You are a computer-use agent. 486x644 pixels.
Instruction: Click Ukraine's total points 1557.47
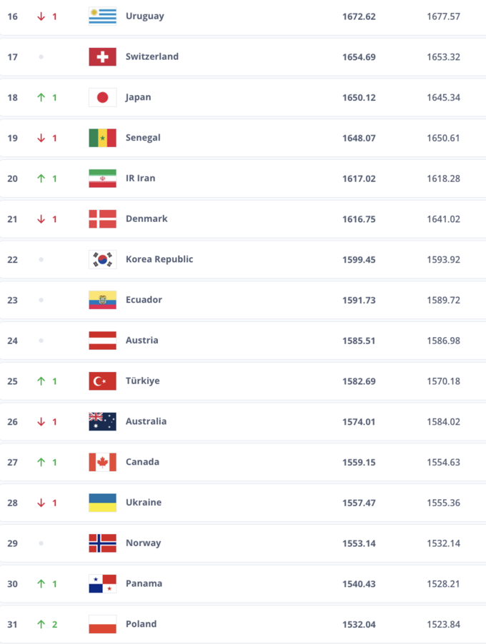pos(359,503)
